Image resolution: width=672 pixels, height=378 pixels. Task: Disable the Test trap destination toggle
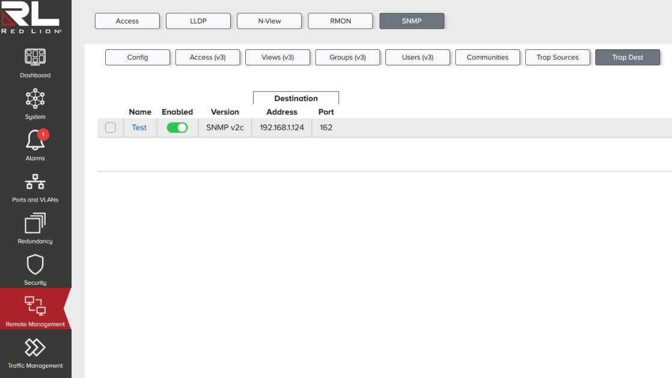click(177, 127)
